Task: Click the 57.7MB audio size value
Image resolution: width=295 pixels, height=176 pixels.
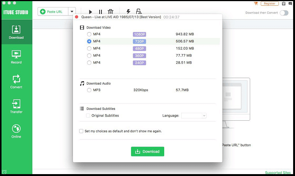Action: point(182,90)
